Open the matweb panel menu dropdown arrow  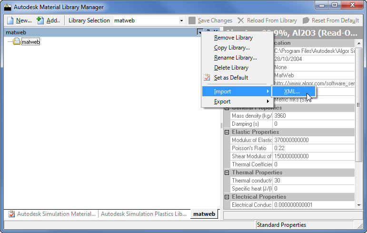click(x=200, y=32)
